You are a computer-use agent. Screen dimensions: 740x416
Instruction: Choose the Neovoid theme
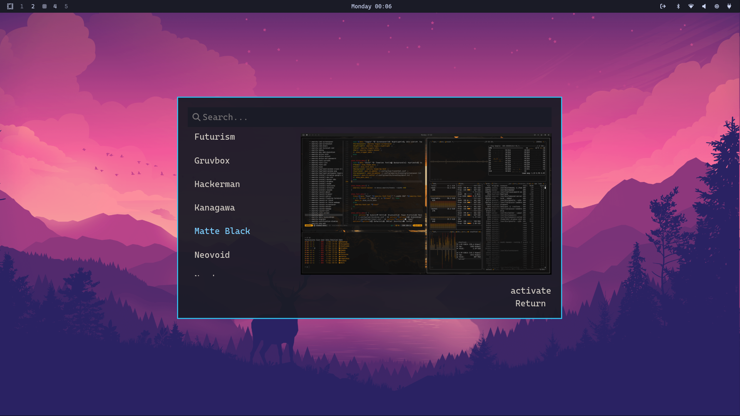pos(212,255)
